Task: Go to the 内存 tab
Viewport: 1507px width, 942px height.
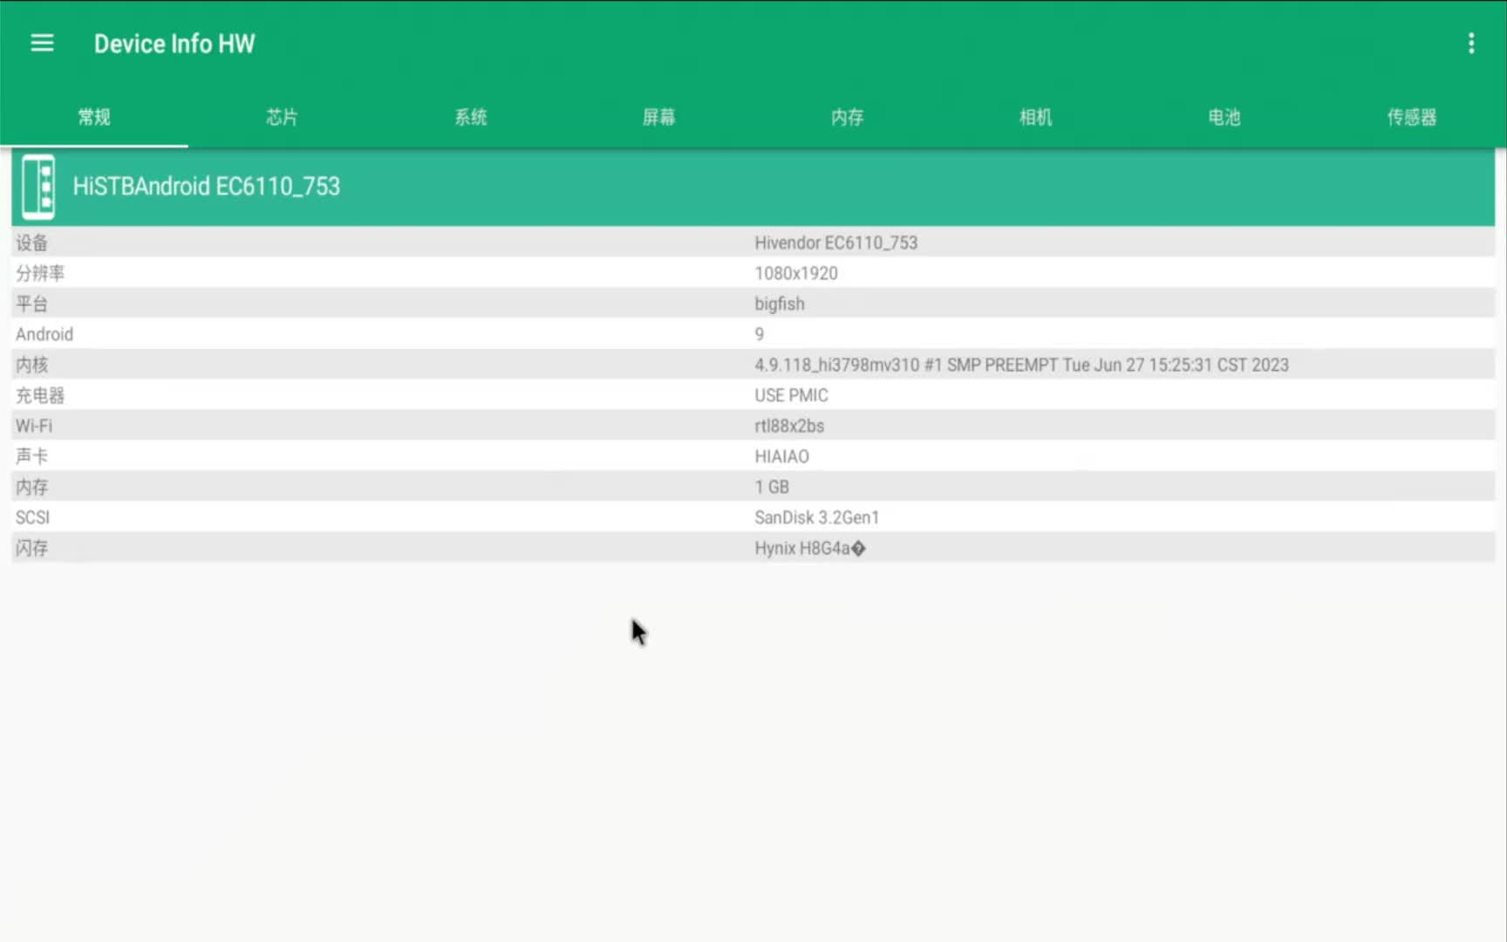Action: [x=847, y=118]
